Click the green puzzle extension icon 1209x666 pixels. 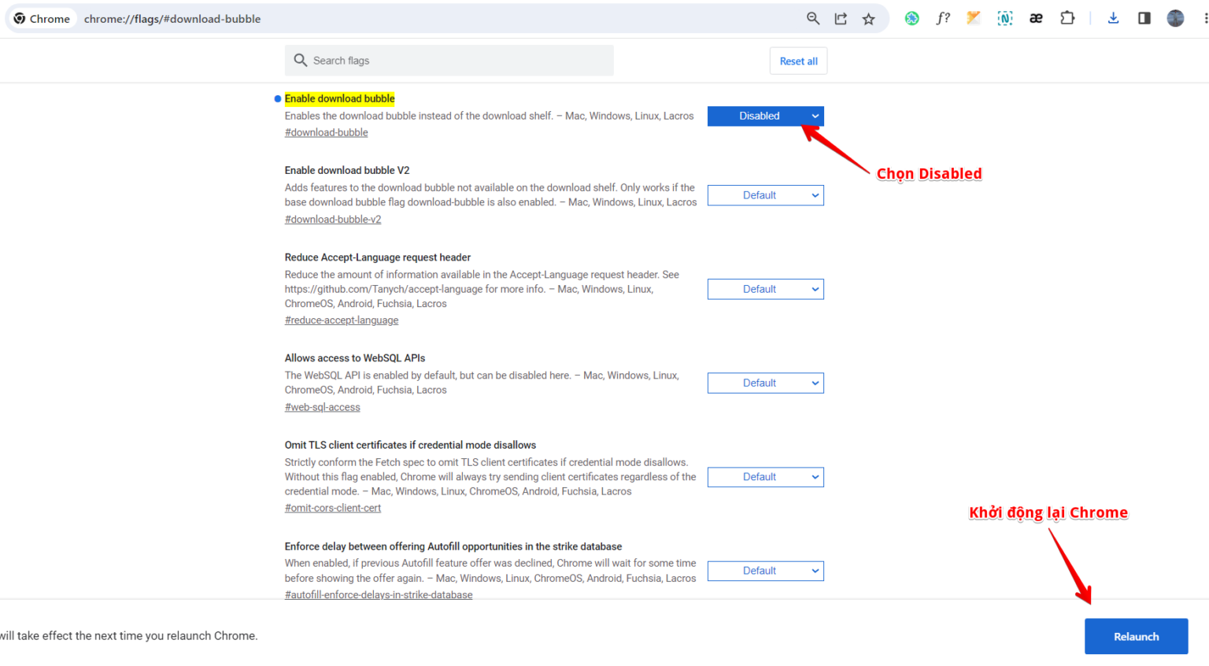coord(911,17)
